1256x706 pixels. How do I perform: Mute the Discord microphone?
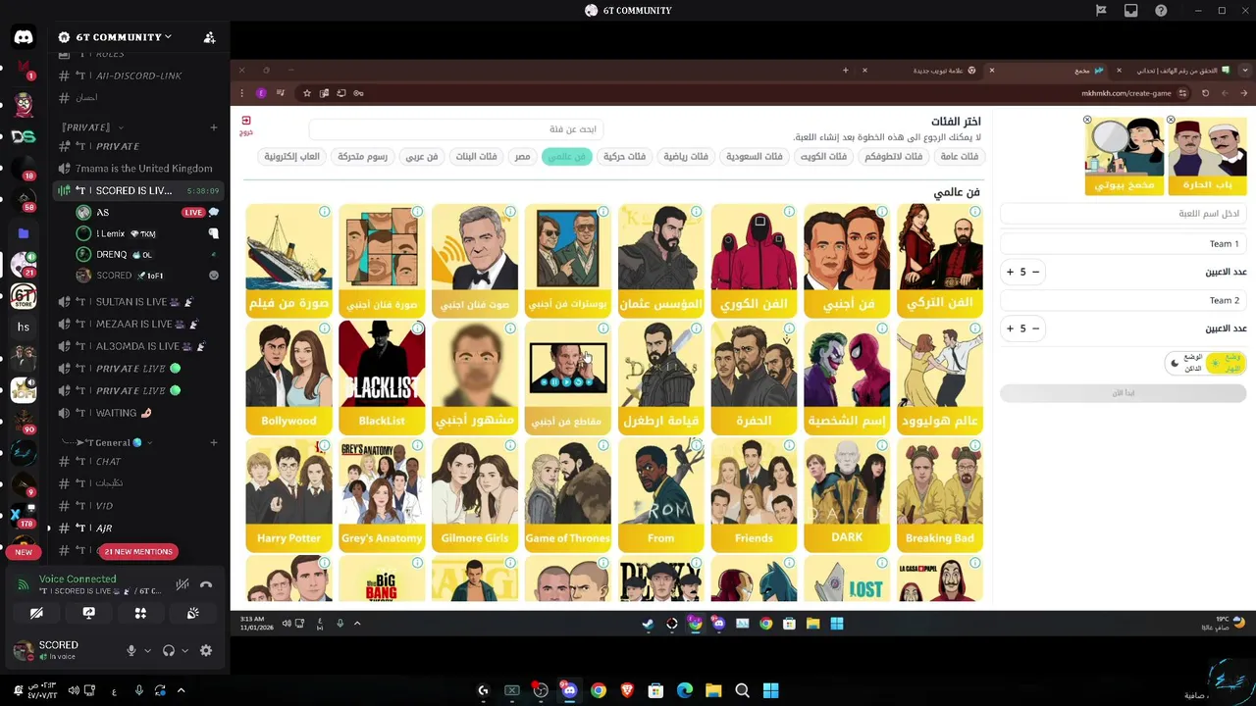(x=131, y=650)
